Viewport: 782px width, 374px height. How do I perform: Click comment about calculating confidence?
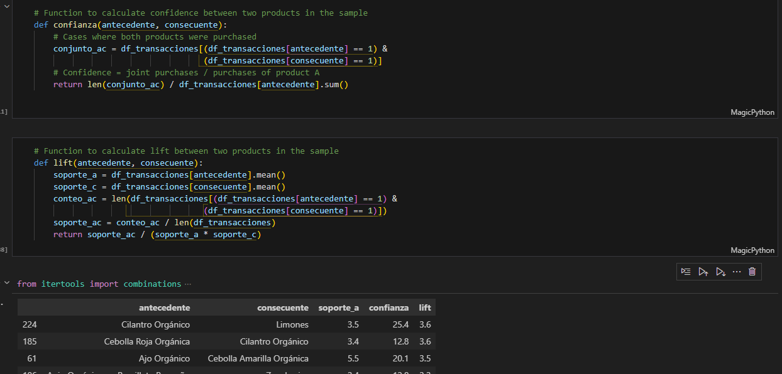[x=201, y=13]
